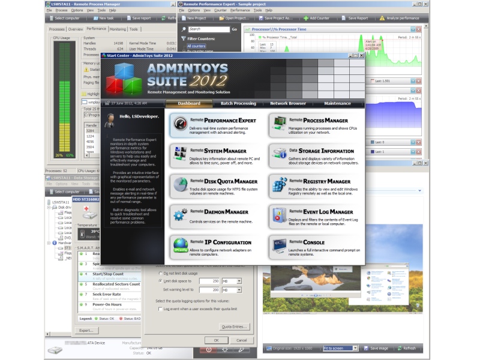Click Save report in Process Manager toolbar
Image resolution: width=480 pixels, height=360 pixels.
click(139, 19)
